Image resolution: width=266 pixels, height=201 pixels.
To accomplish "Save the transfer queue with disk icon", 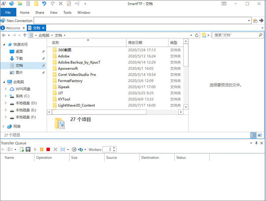I will coord(28,149).
